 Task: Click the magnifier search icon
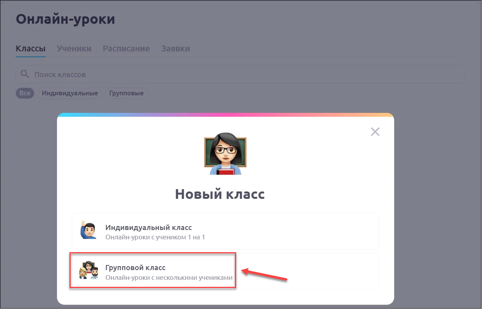pos(25,74)
